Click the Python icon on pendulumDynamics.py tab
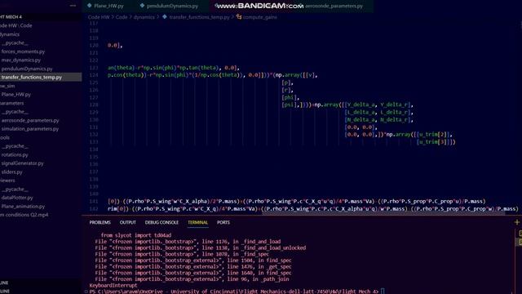Image resolution: width=522 pixels, height=294 pixels. tap(142, 6)
